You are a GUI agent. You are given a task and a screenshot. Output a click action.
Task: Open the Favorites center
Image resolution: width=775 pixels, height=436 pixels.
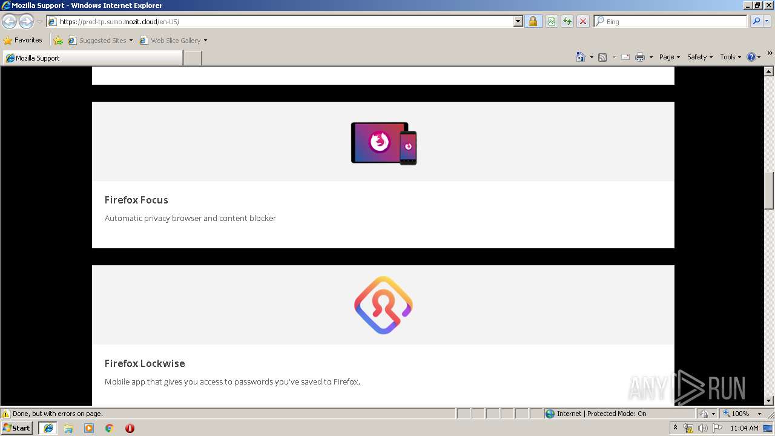23,41
